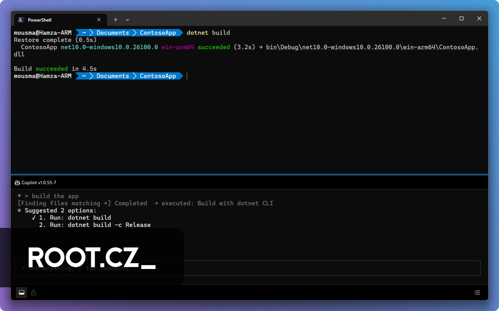Click the 'win-arm64' runtime text
Image resolution: width=499 pixels, height=311 pixels.
[178, 47]
